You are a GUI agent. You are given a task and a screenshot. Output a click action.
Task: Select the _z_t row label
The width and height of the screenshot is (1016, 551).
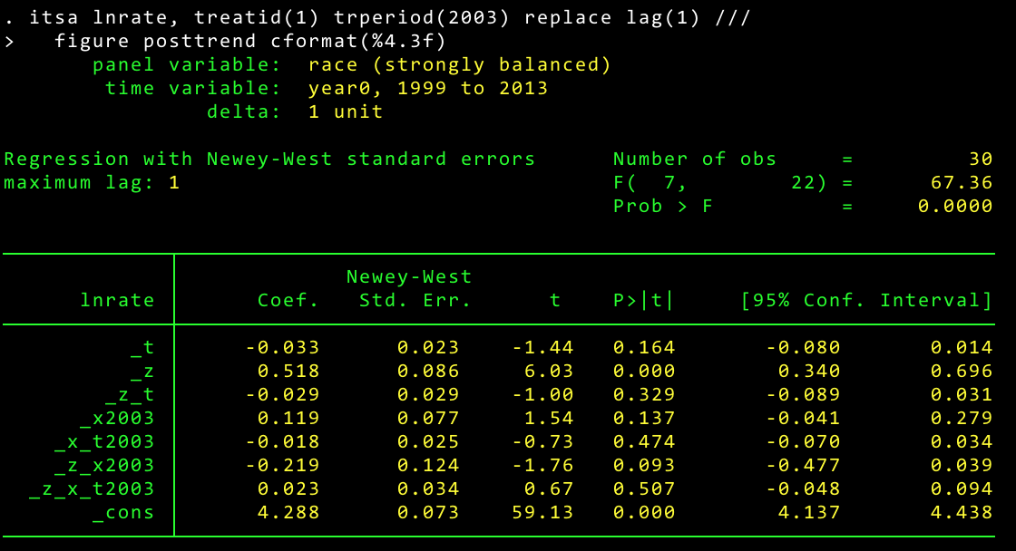(x=130, y=394)
